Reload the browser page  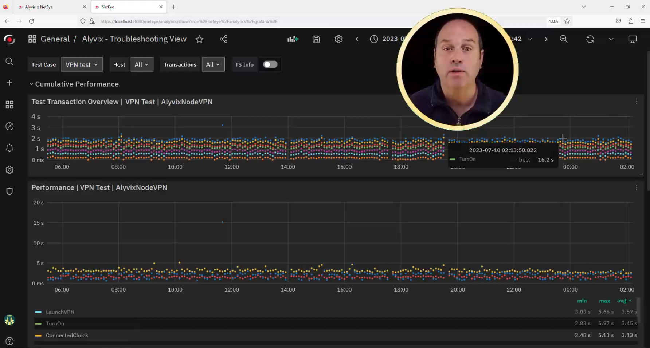(32, 21)
